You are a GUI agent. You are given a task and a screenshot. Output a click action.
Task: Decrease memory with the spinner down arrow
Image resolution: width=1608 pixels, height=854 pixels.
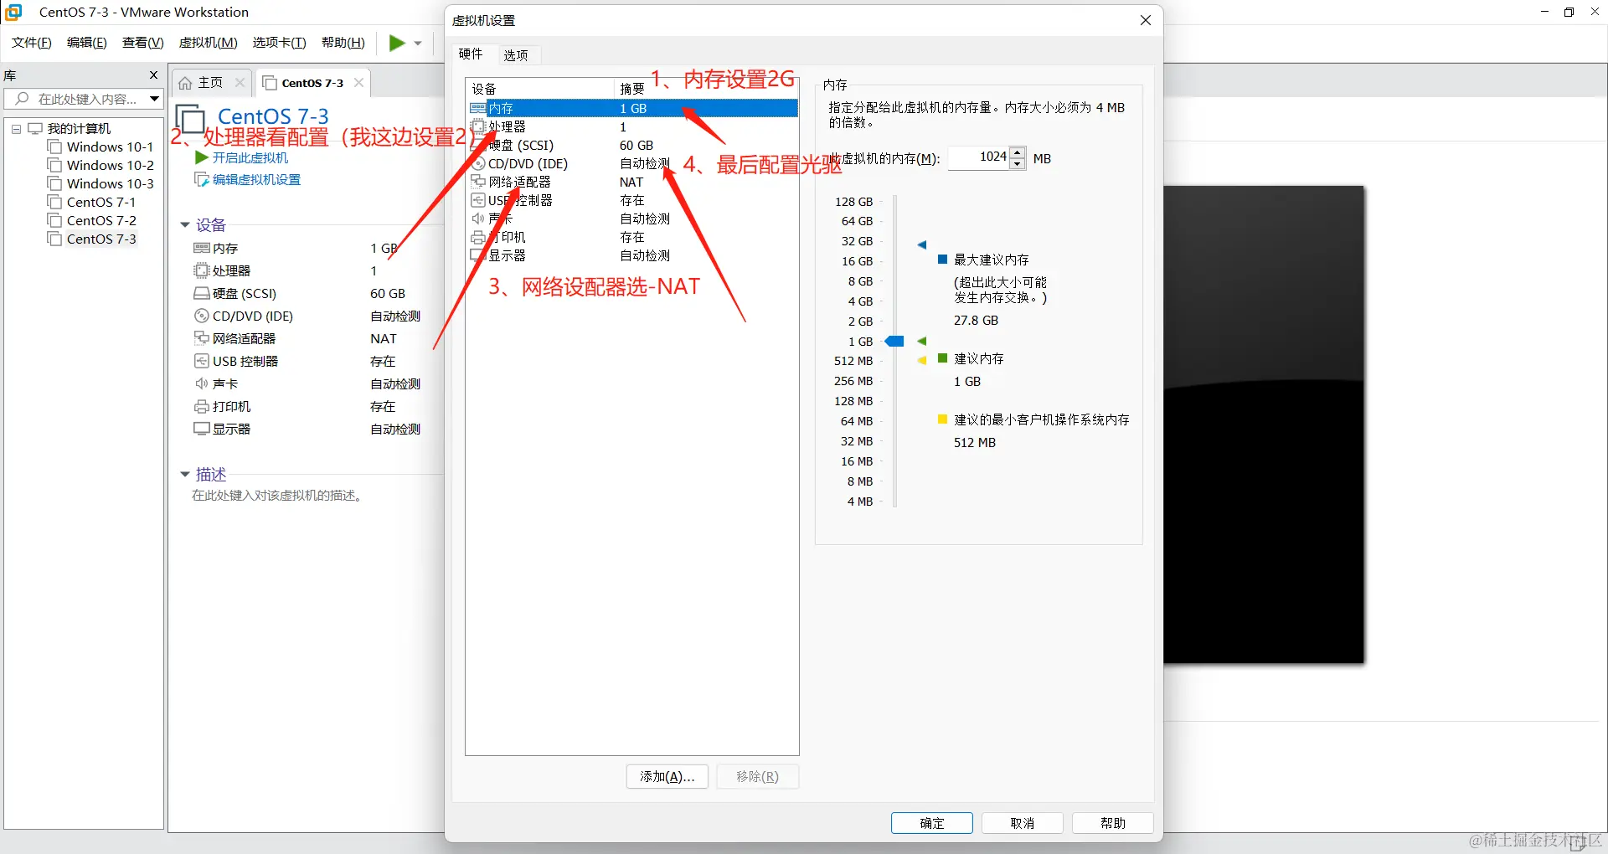[x=1018, y=163]
